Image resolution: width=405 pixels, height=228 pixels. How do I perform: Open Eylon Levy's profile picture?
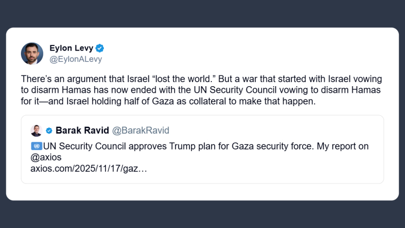pos(32,54)
